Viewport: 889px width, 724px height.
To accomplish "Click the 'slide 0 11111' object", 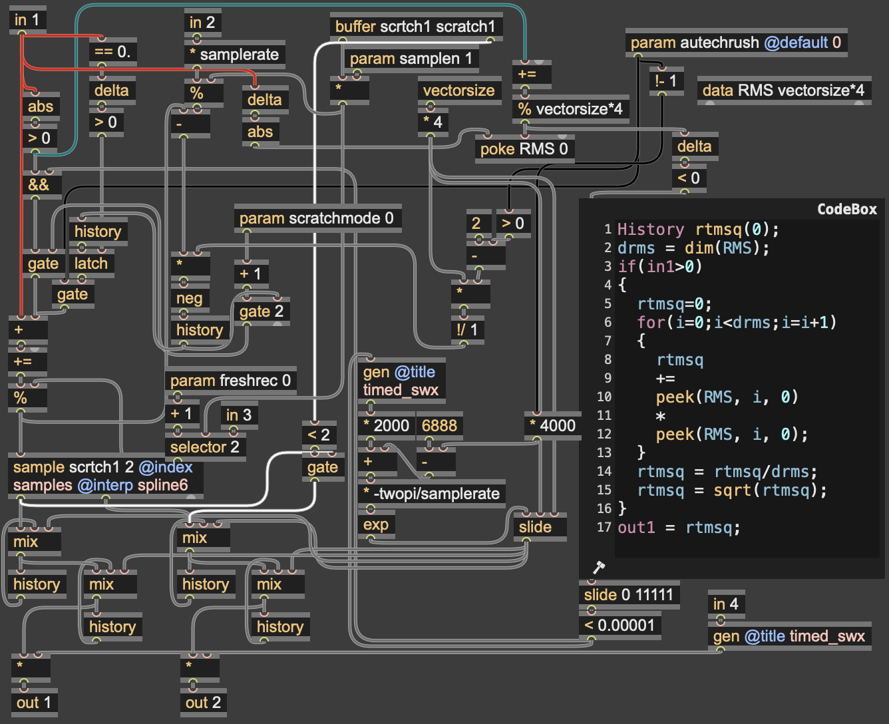I will point(629,595).
